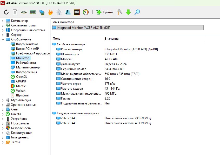Click the Refresh toolbar icon
Image resolution: width=220 pixels, height=155 pixels.
point(6,12)
